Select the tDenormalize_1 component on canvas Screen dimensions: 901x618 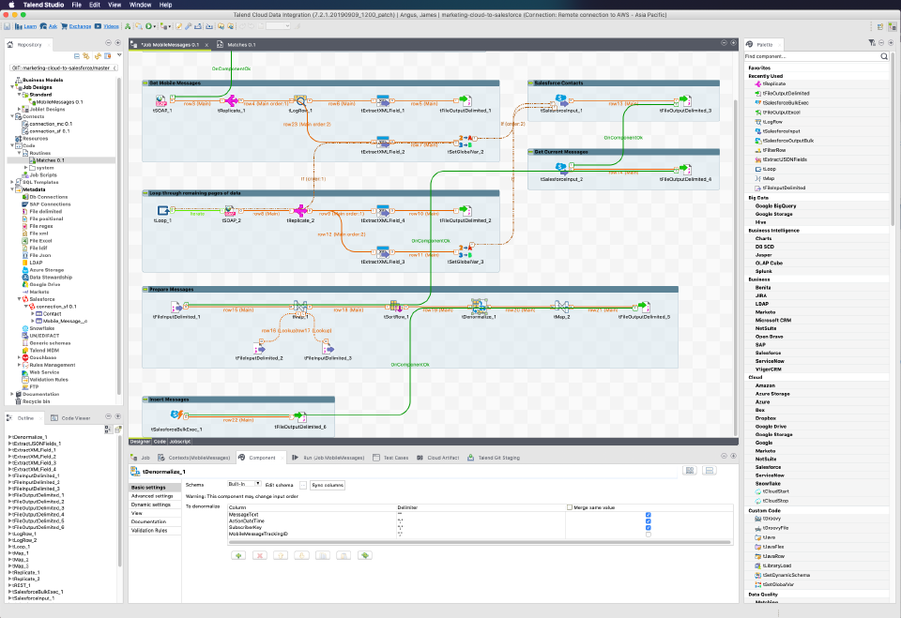coord(480,307)
